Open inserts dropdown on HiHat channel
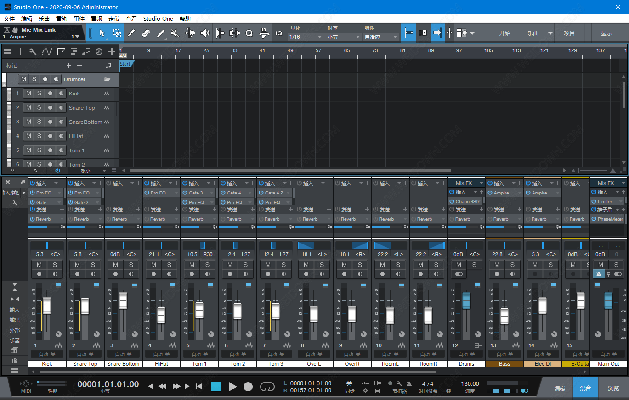The height and width of the screenshot is (400, 629). [x=170, y=183]
